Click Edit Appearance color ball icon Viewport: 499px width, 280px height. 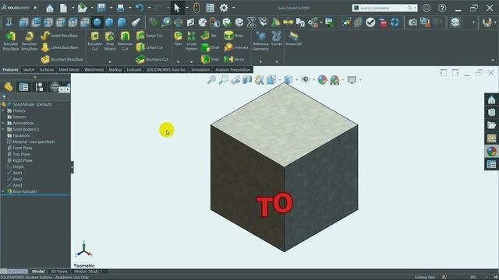(322, 80)
